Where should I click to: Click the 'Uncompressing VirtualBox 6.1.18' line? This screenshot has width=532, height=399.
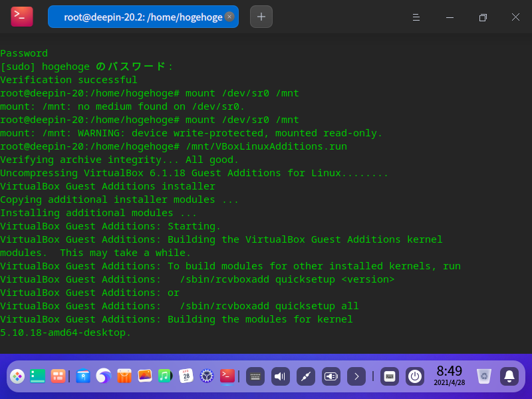point(194,173)
